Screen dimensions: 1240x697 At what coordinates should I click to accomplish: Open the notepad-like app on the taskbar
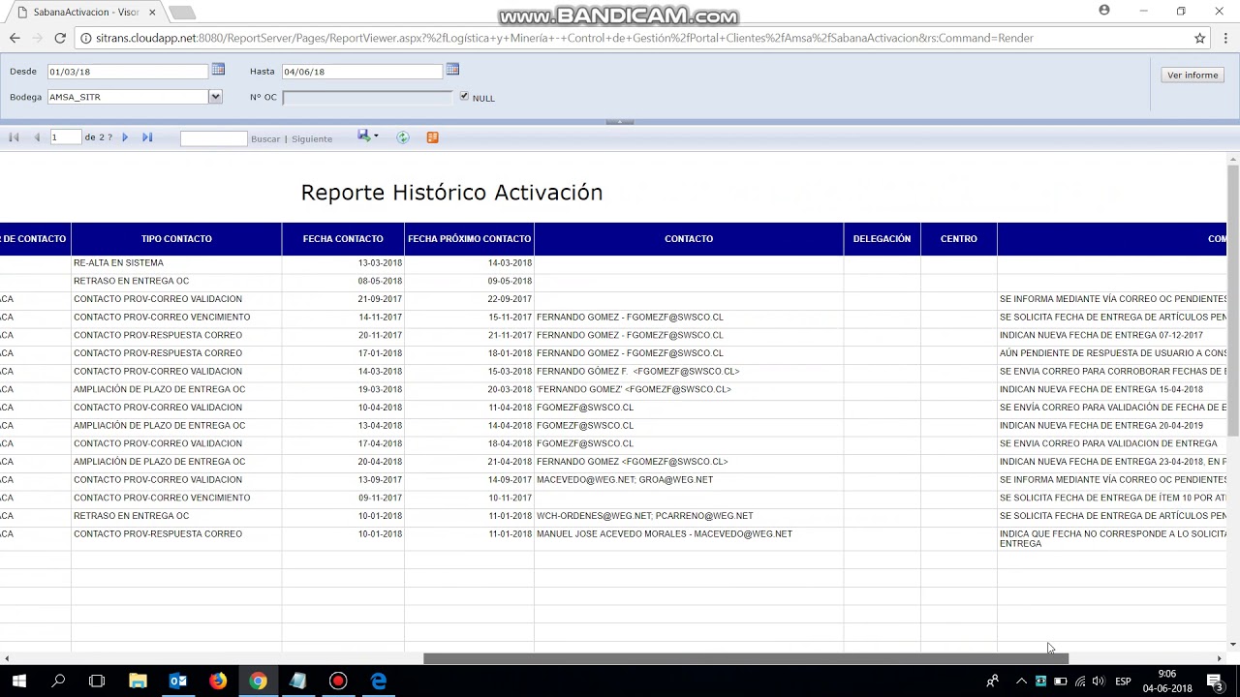click(297, 681)
